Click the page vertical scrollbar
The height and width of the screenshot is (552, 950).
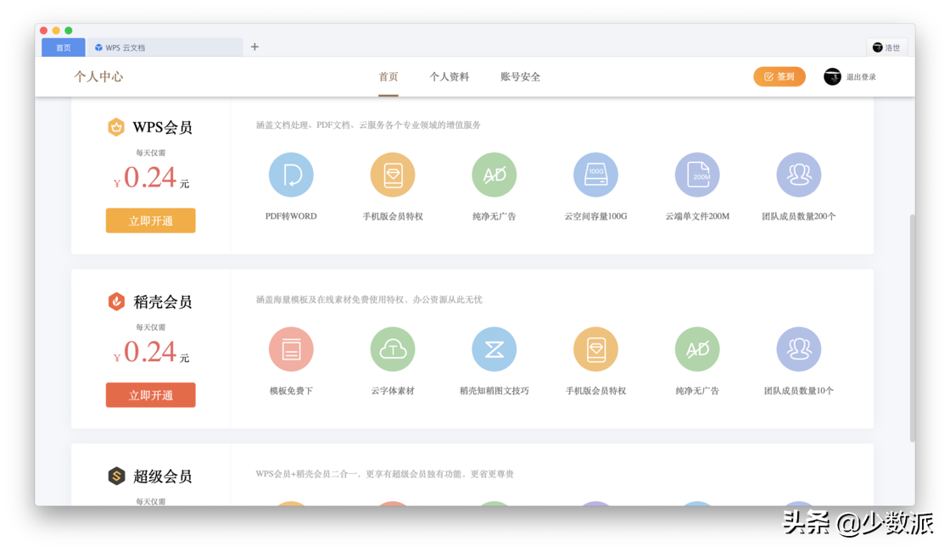(912, 327)
